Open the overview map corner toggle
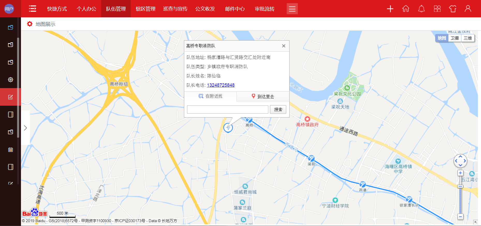The width and height of the screenshot is (481, 226). (x=476, y=222)
